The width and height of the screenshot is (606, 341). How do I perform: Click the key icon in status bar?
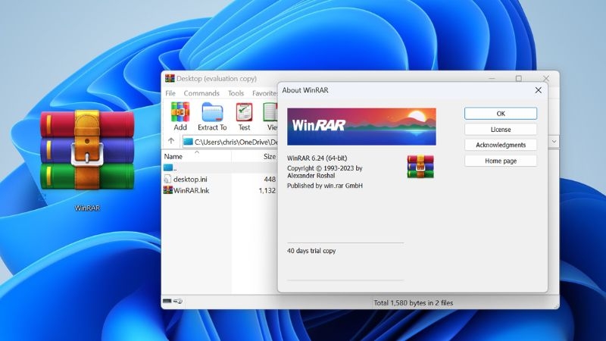[x=178, y=301]
